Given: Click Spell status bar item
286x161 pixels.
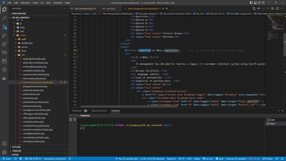Looking at the screenshot, I should 219,159.
